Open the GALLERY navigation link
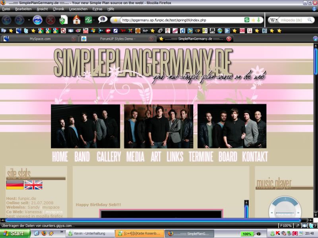 (x=109, y=156)
